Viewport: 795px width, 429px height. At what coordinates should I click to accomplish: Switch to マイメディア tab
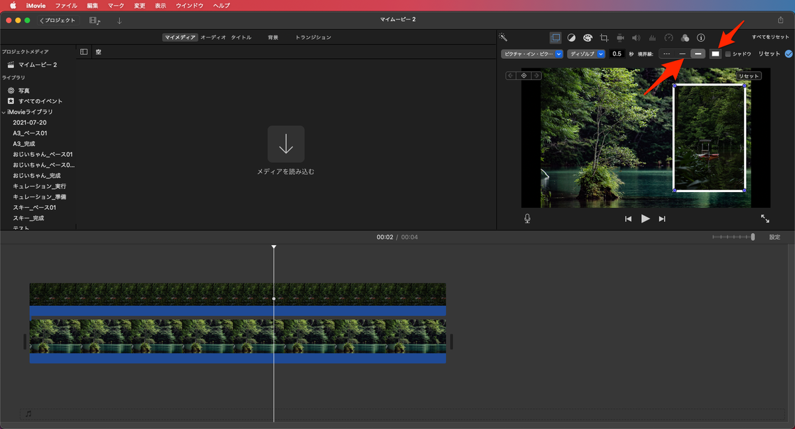[180, 38]
